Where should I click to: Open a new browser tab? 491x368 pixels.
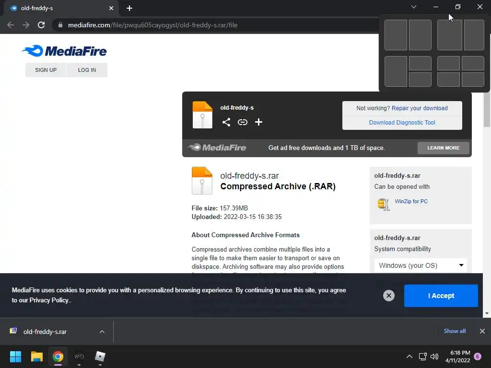pos(129,8)
